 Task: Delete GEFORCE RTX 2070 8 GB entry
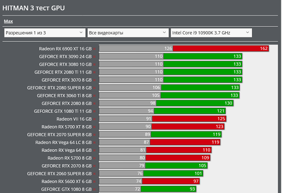pos(94,166)
